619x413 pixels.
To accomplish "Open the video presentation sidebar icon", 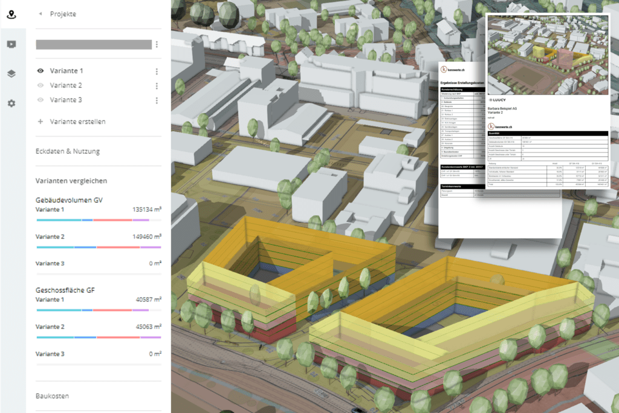I will (11, 44).
